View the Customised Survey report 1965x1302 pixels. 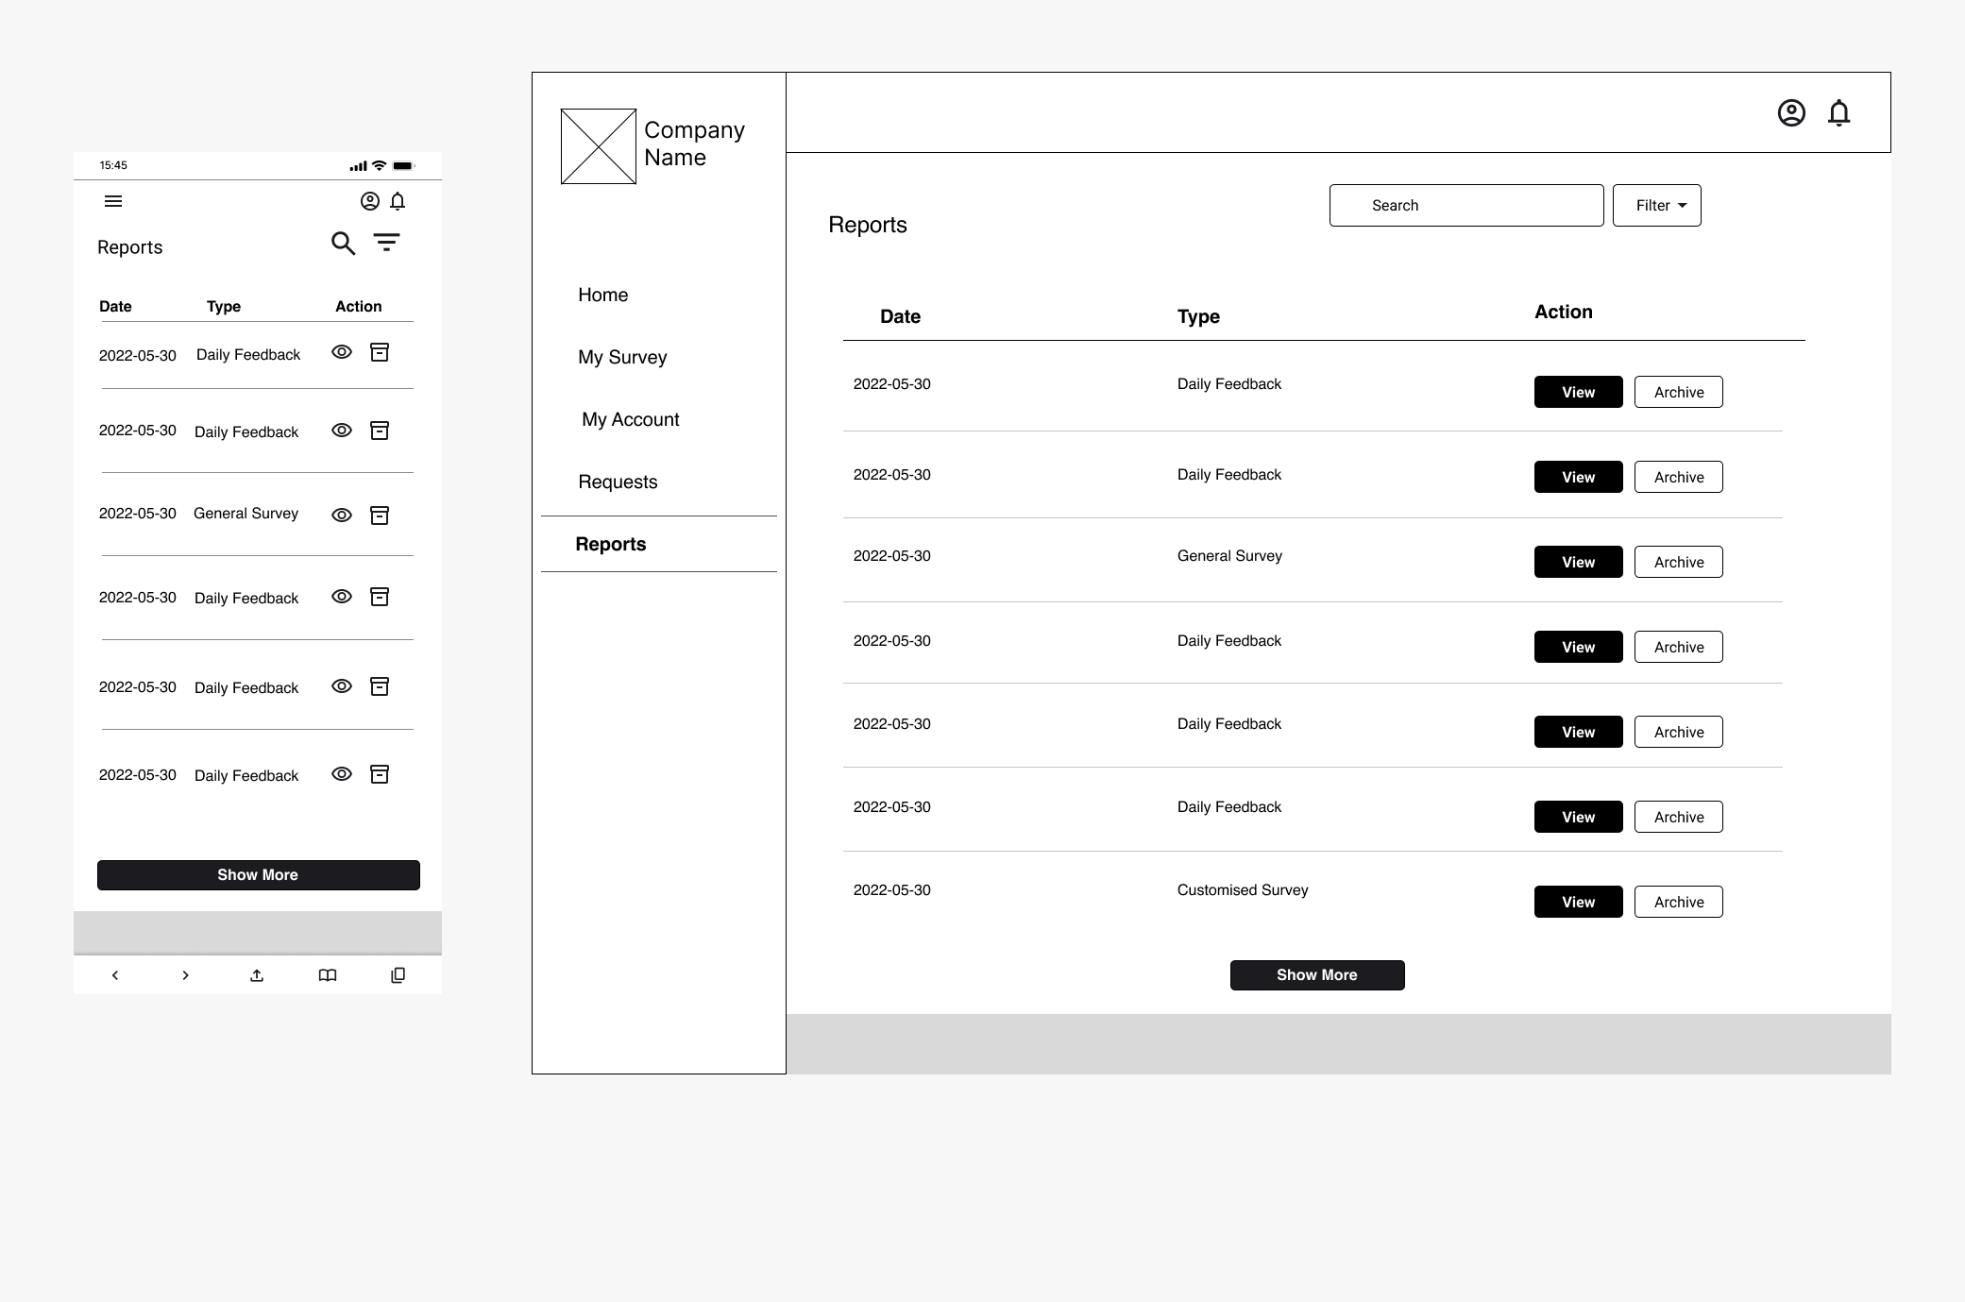point(1578,902)
